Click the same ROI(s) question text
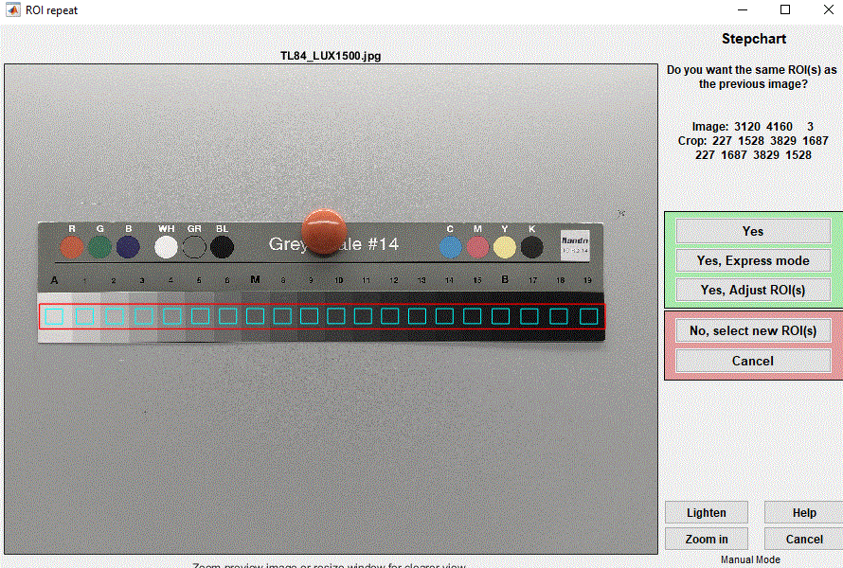 coord(753,77)
